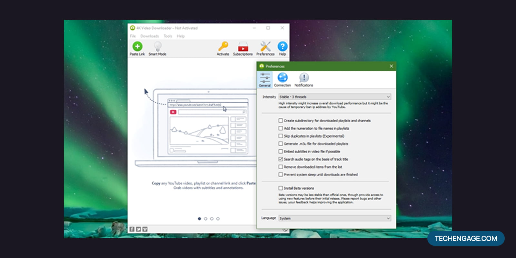Enable Skip duplicates in playlists
Image resolution: width=516 pixels, height=258 pixels.
[281, 136]
